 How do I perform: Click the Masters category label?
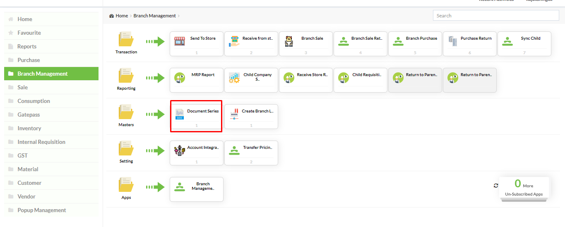coord(126,125)
